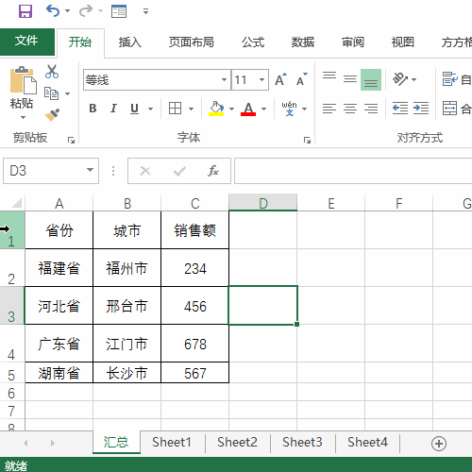Switch to the 公式 Formulas tab
The width and height of the screenshot is (472, 472).
(x=253, y=42)
